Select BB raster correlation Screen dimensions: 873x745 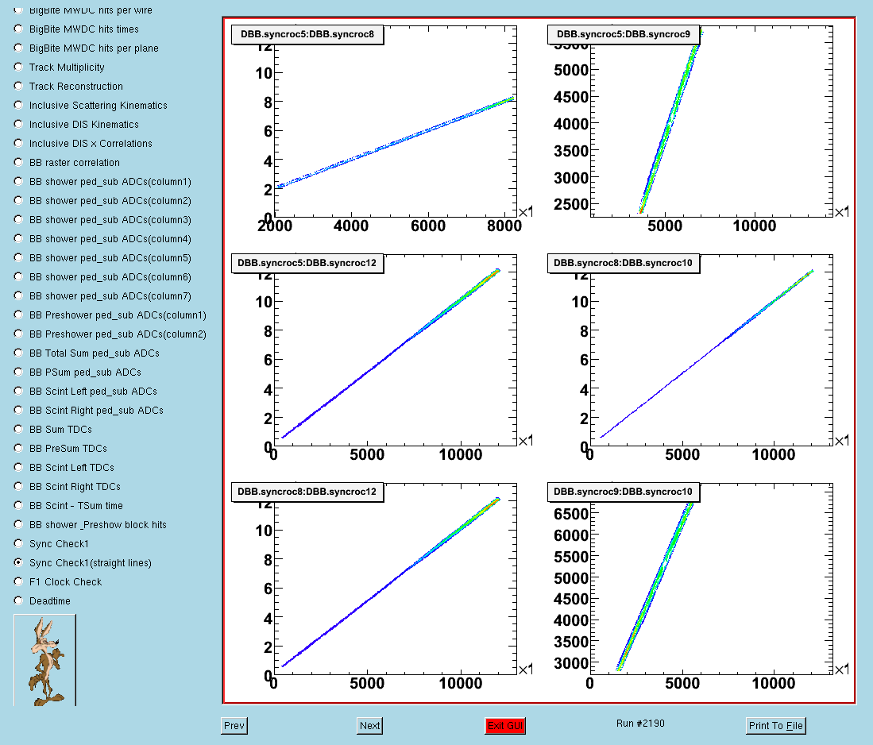(x=18, y=162)
